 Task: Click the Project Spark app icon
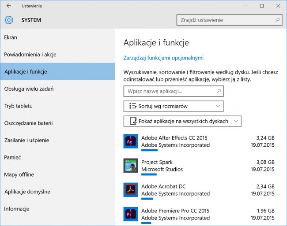(x=131, y=166)
